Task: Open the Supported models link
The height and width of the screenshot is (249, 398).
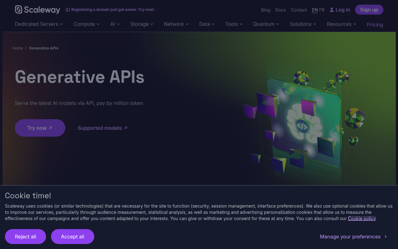Action: tap(103, 128)
